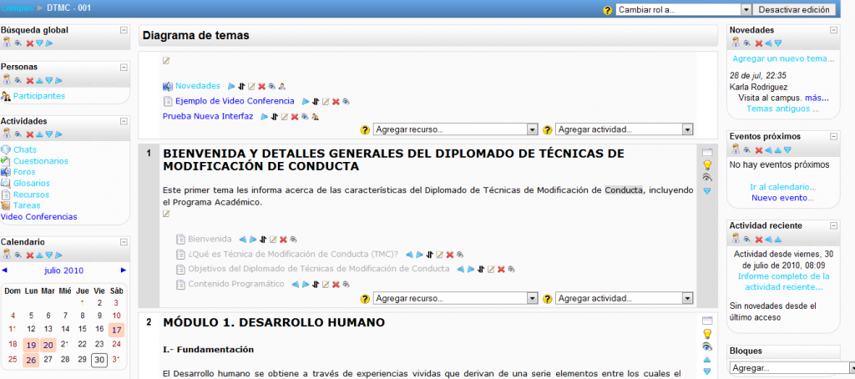Delete the Personas block with its red X
855x379 pixels.
(29, 80)
